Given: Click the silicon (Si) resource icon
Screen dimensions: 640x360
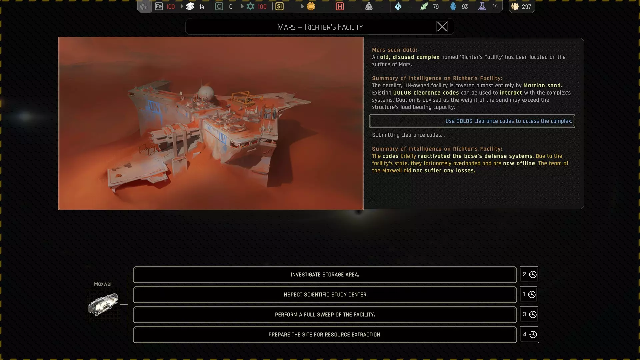Looking at the screenshot, I should pos(279,6).
